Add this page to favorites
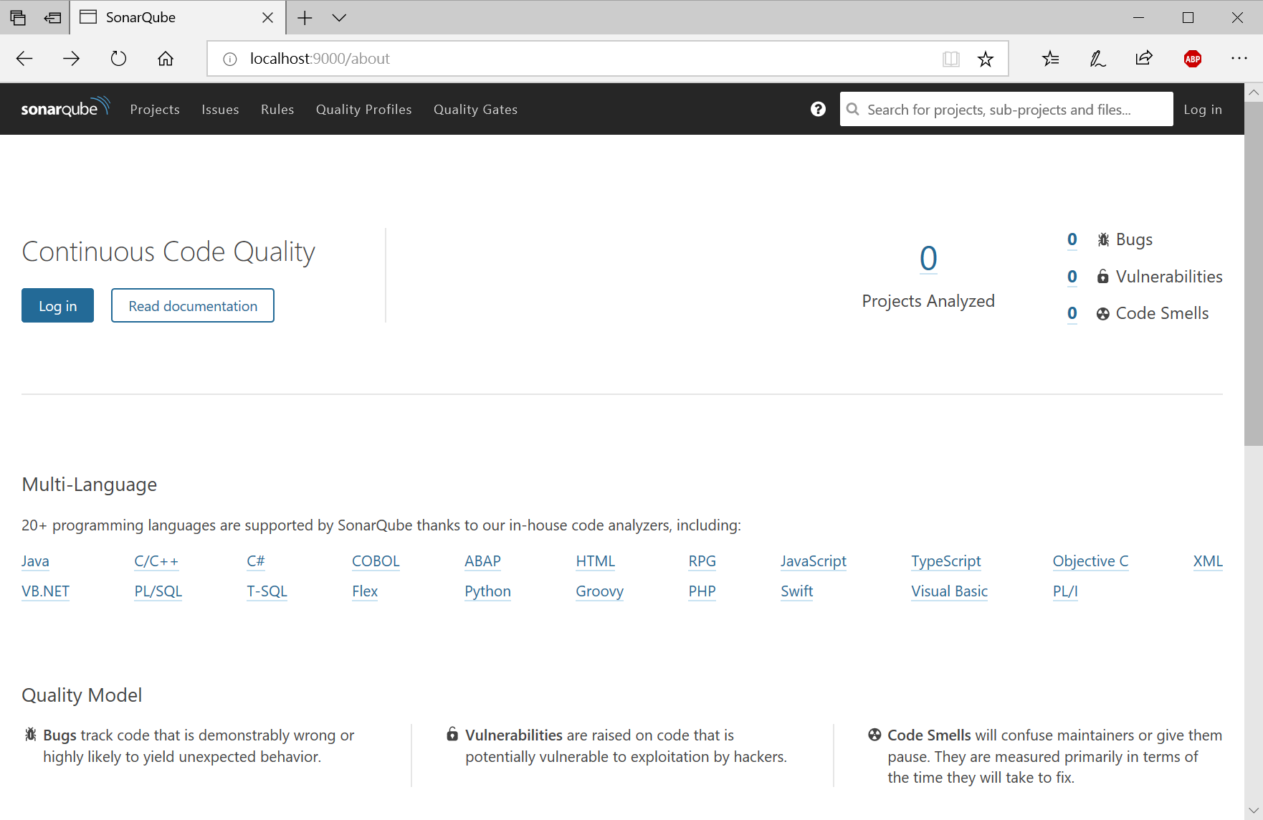Image resolution: width=1263 pixels, height=820 pixels. (x=986, y=59)
